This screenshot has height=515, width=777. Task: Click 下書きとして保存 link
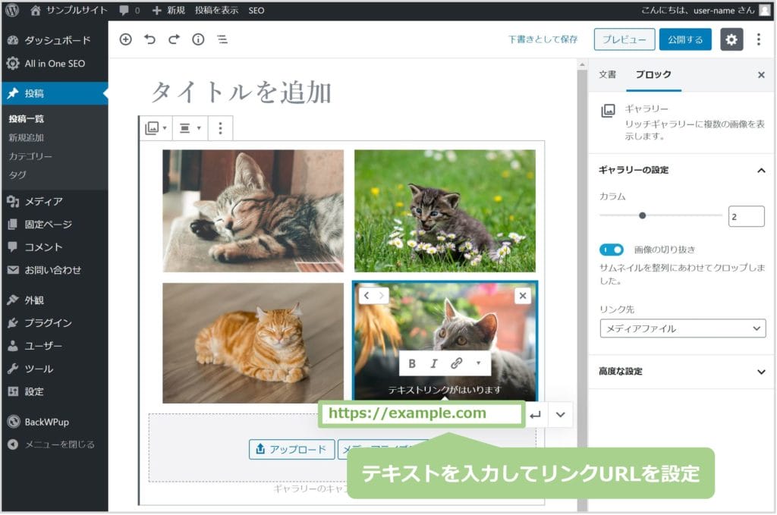click(x=543, y=40)
